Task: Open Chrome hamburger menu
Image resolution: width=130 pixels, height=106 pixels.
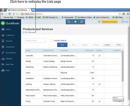Action: (128, 14)
